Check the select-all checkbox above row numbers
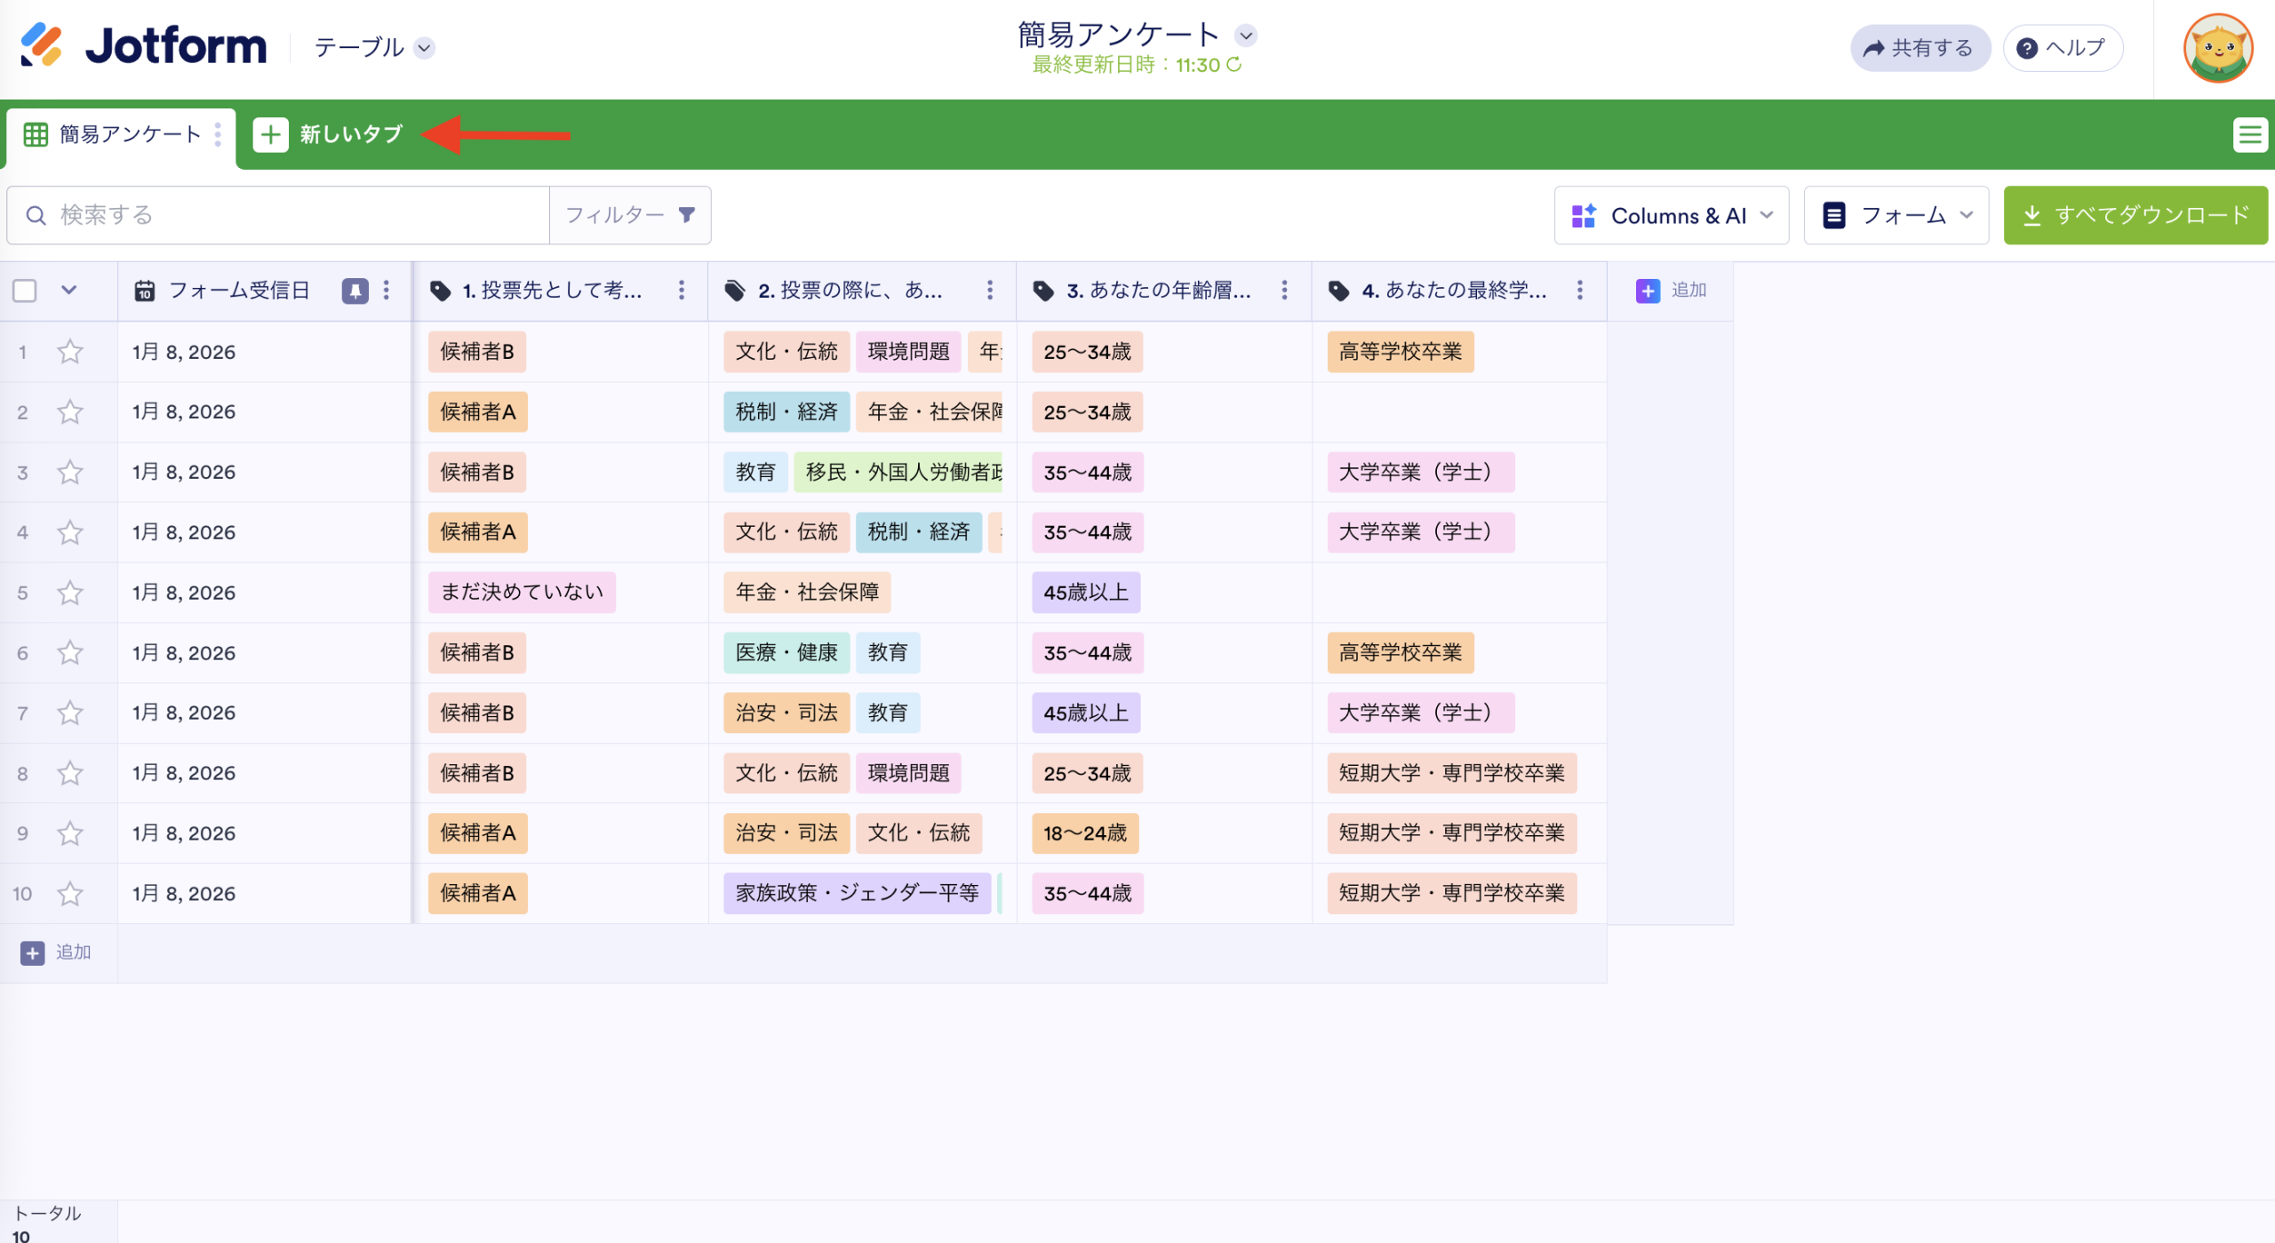 tap(24, 290)
